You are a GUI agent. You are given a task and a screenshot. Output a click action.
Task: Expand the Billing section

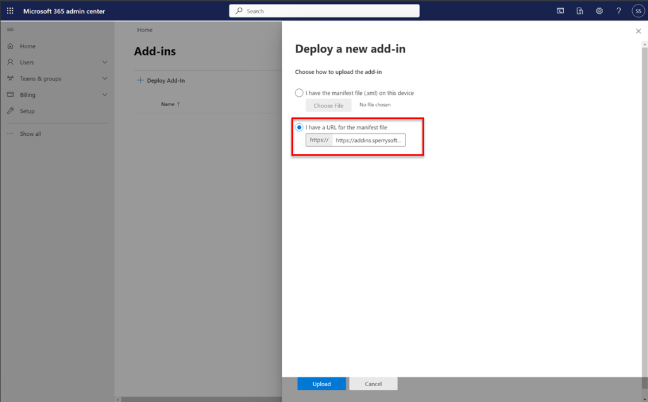105,94
